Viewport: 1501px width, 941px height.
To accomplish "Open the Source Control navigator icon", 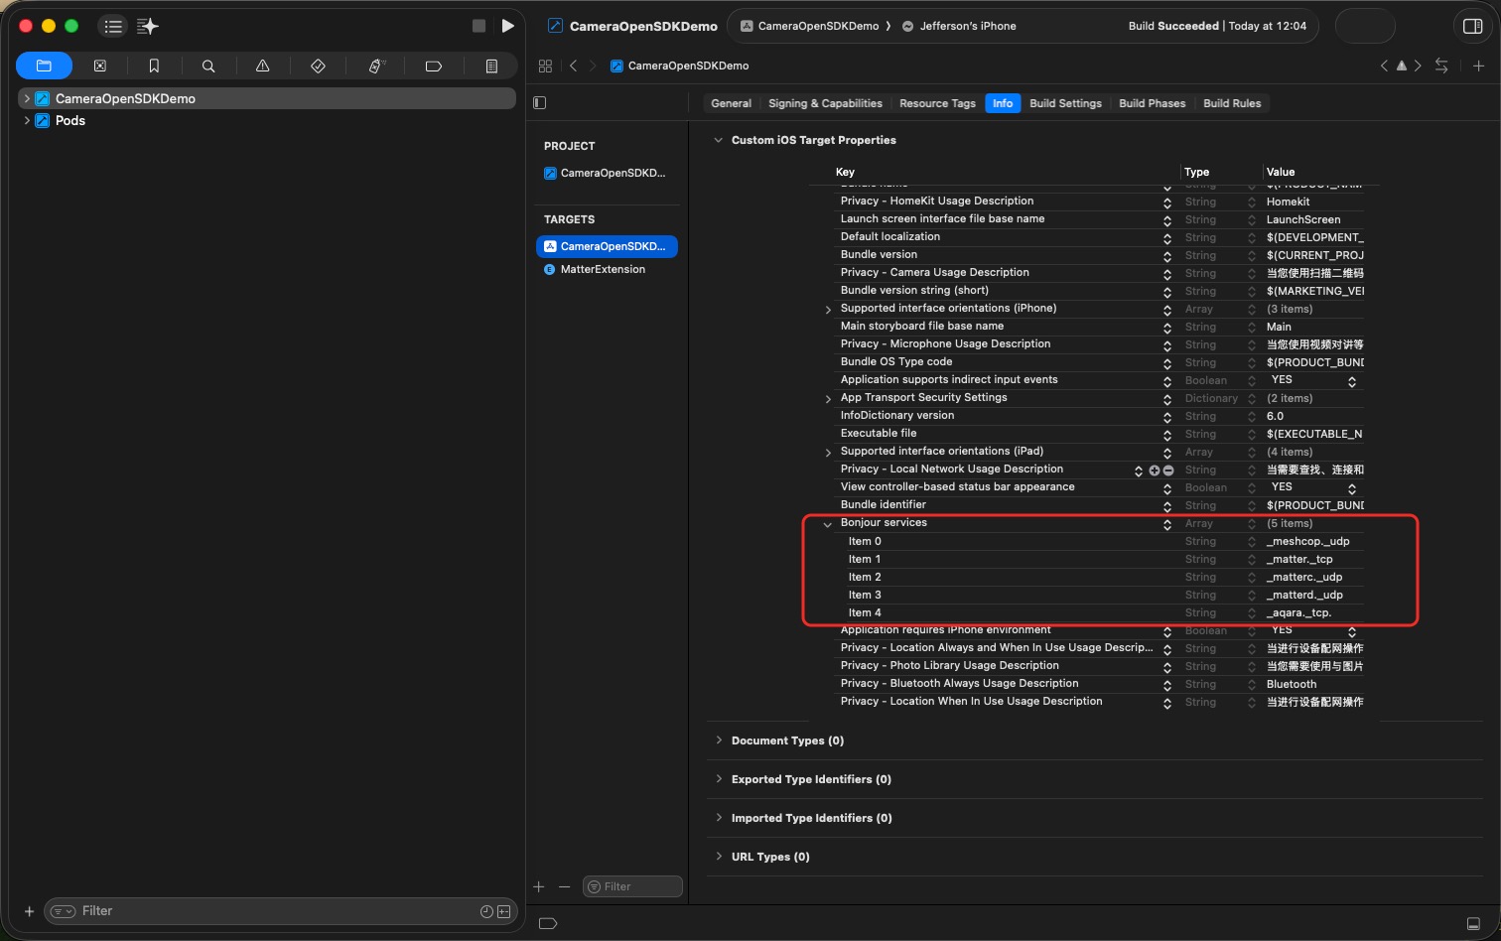I will tap(99, 66).
